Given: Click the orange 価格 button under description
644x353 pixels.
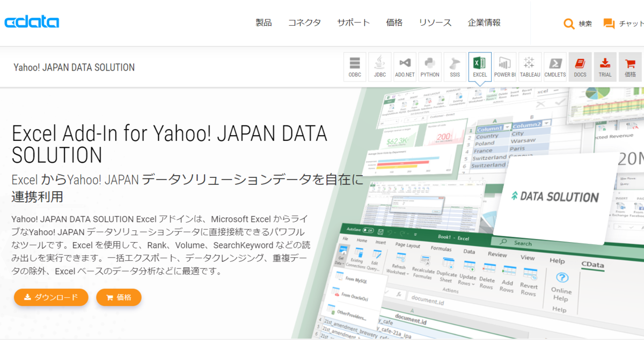Looking at the screenshot, I should coord(119,297).
